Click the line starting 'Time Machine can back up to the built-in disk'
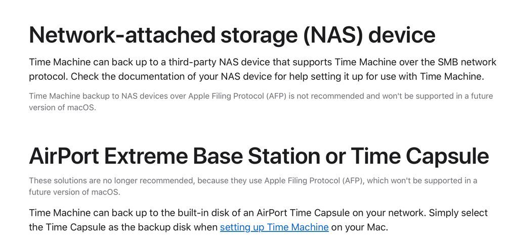506x244 pixels. [259, 213]
